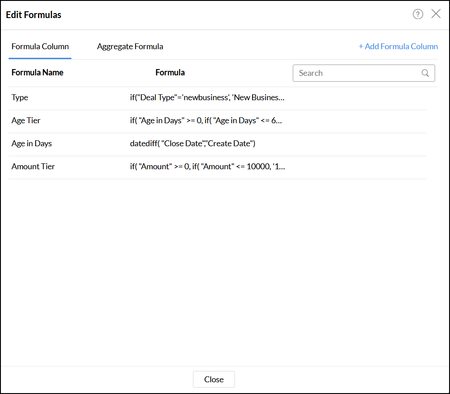The width and height of the screenshot is (450, 394).
Task: Click the Amount Tier formula name
Action: coord(33,167)
